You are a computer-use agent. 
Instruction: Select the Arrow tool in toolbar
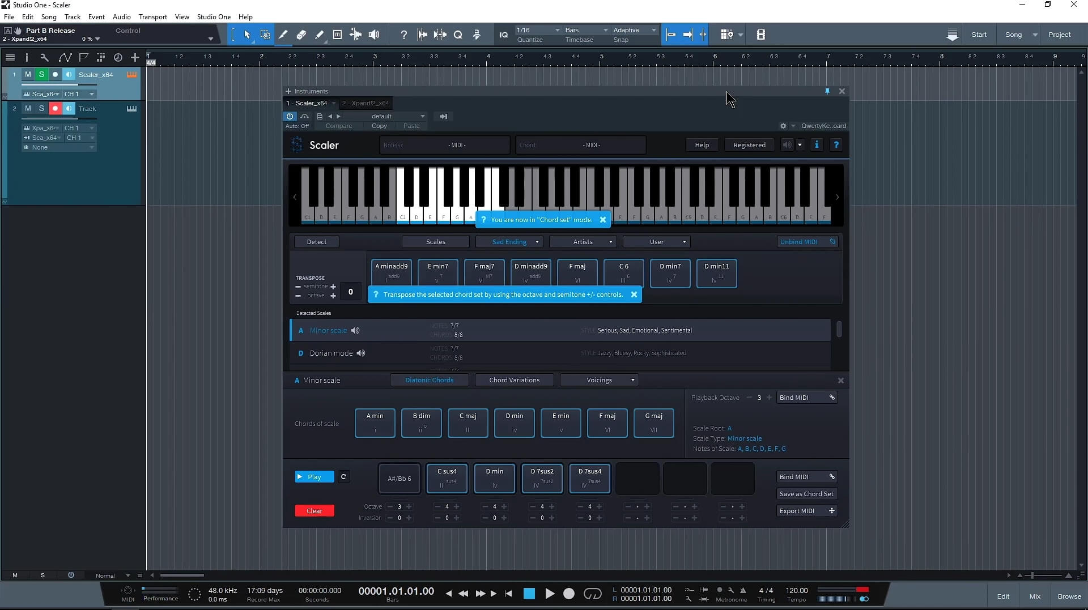[247, 35]
